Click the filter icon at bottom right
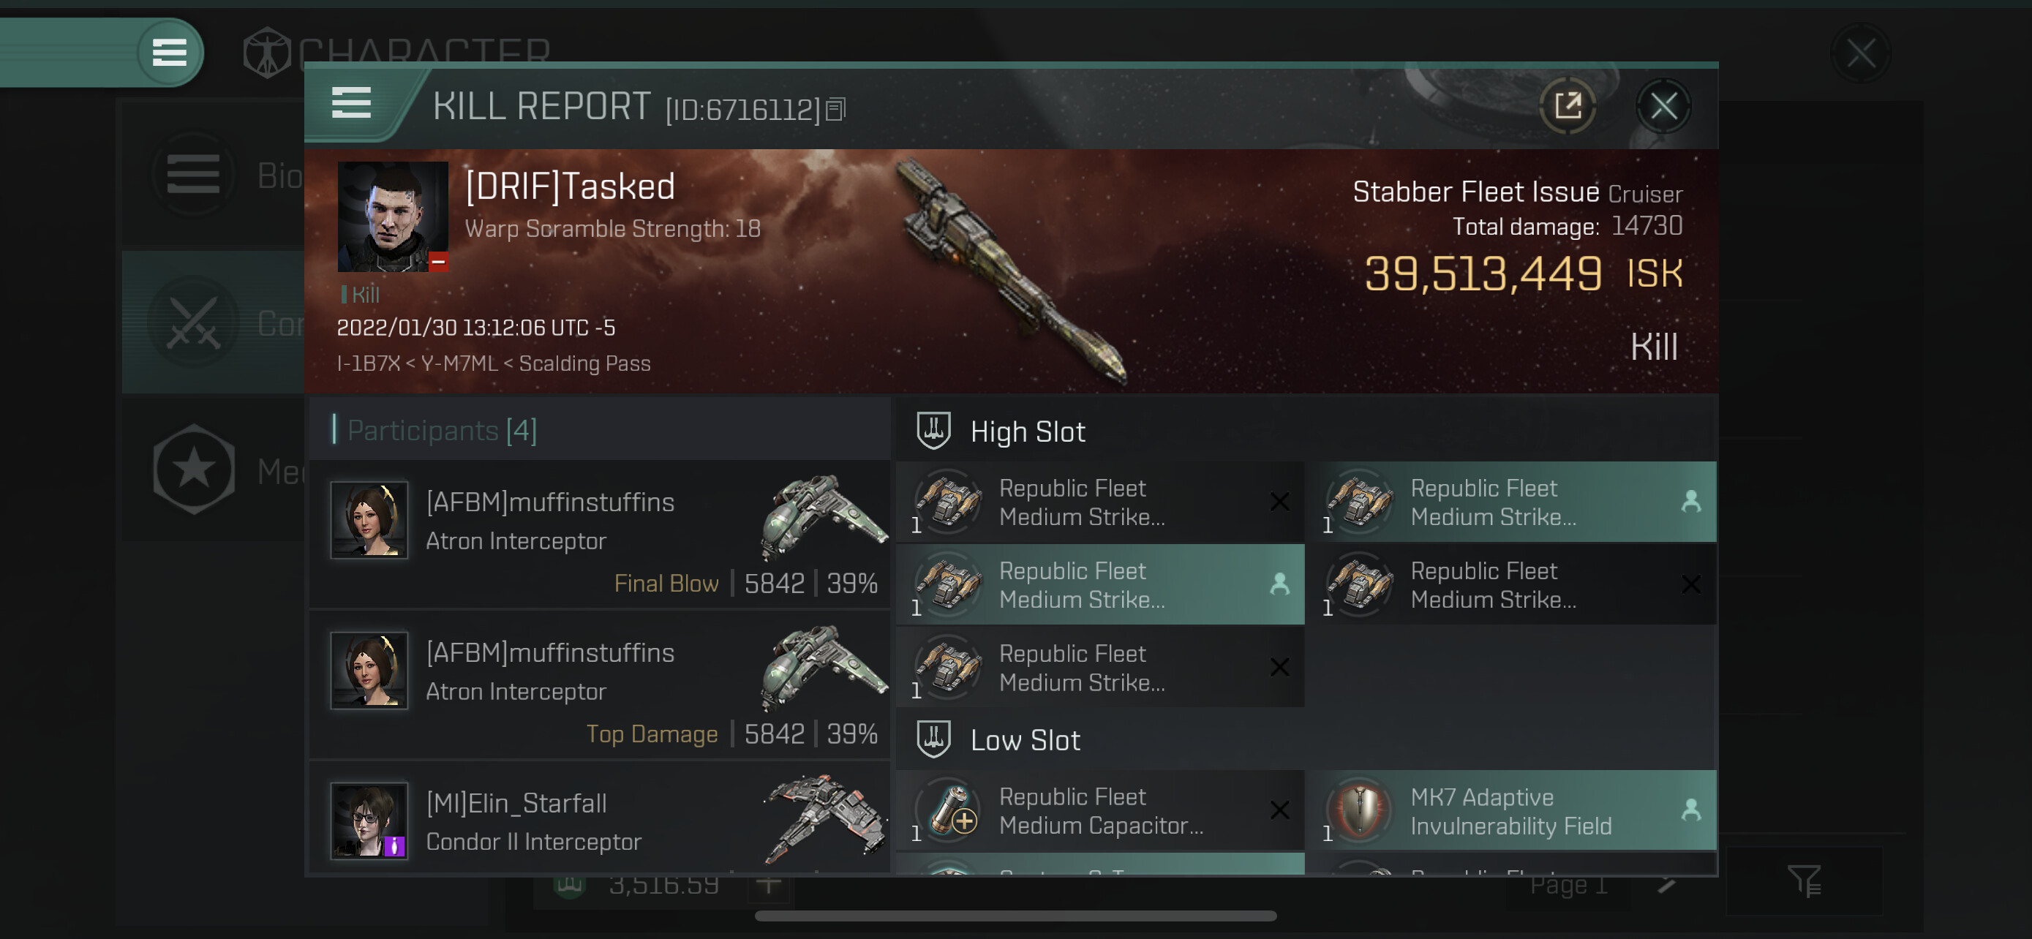2032x939 pixels. tap(1803, 881)
